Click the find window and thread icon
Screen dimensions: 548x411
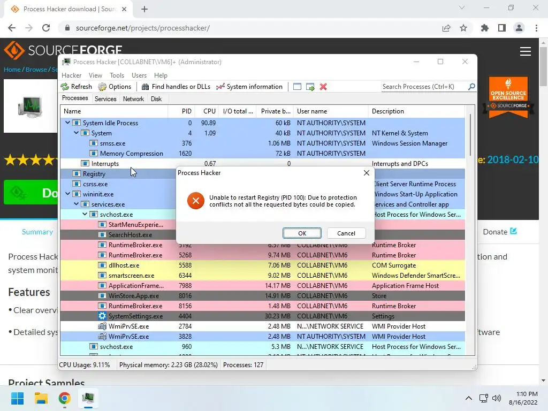[310, 87]
